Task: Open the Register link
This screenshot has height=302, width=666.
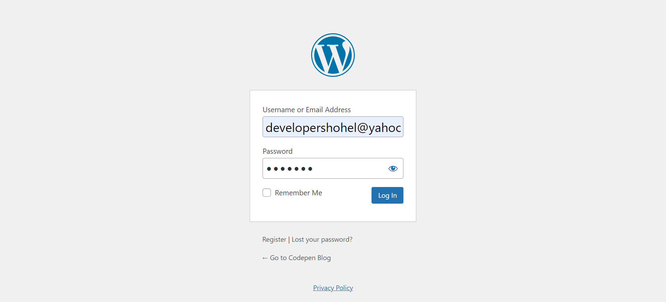Action: coord(274,239)
